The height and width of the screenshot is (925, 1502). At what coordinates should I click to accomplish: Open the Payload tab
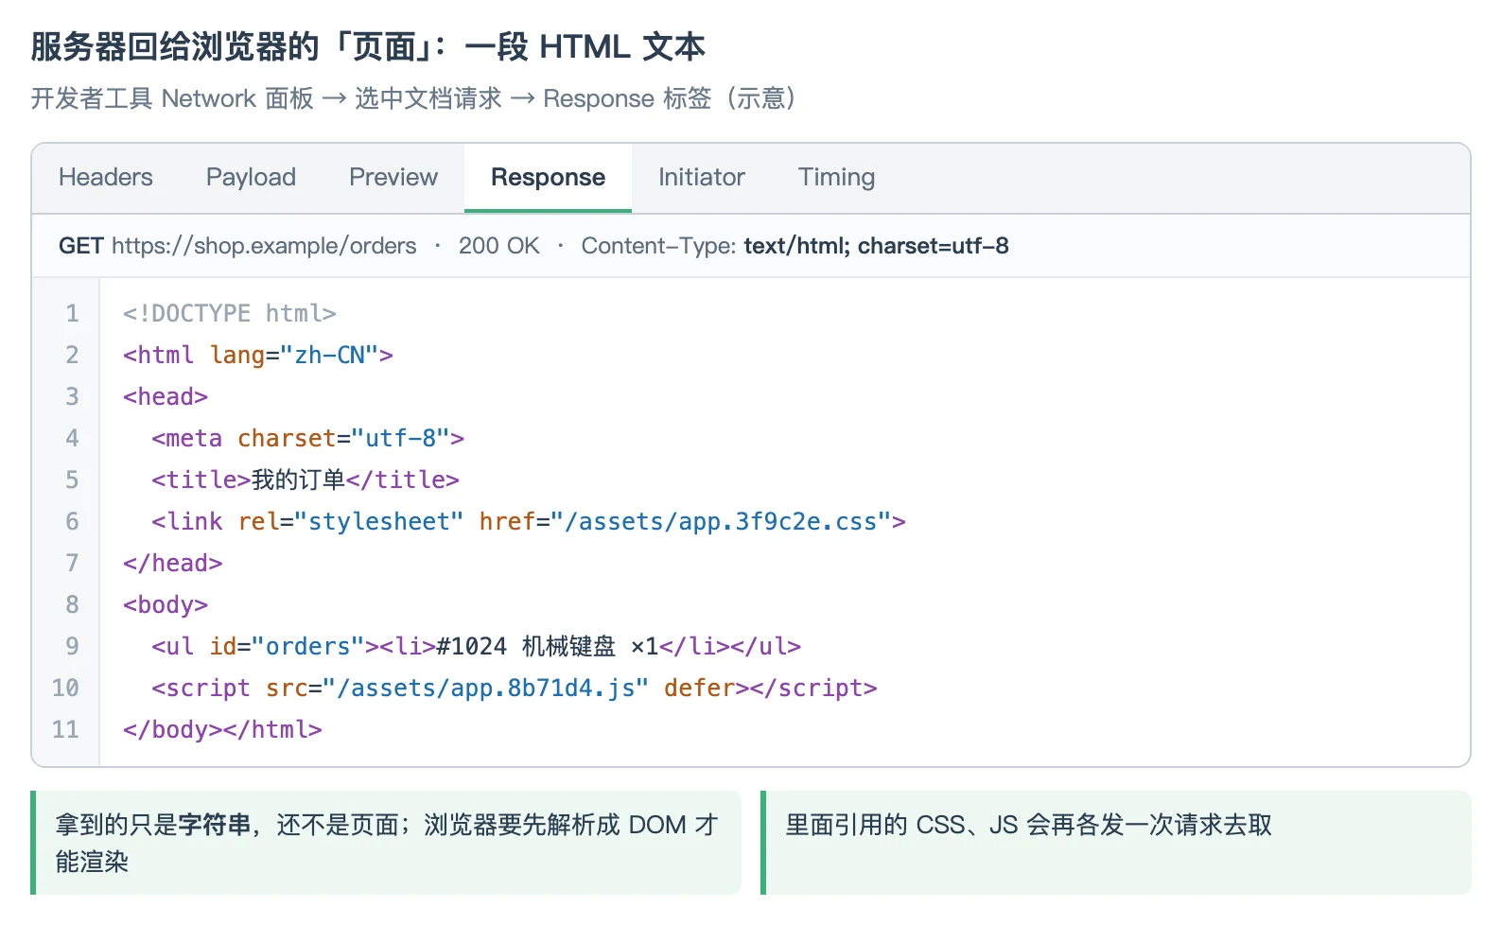click(251, 178)
